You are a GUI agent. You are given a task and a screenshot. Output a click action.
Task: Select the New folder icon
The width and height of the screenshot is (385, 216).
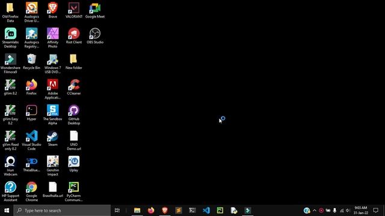(x=73, y=61)
